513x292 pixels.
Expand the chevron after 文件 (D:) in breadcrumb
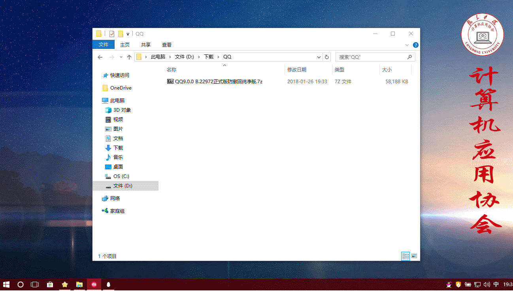(x=199, y=57)
